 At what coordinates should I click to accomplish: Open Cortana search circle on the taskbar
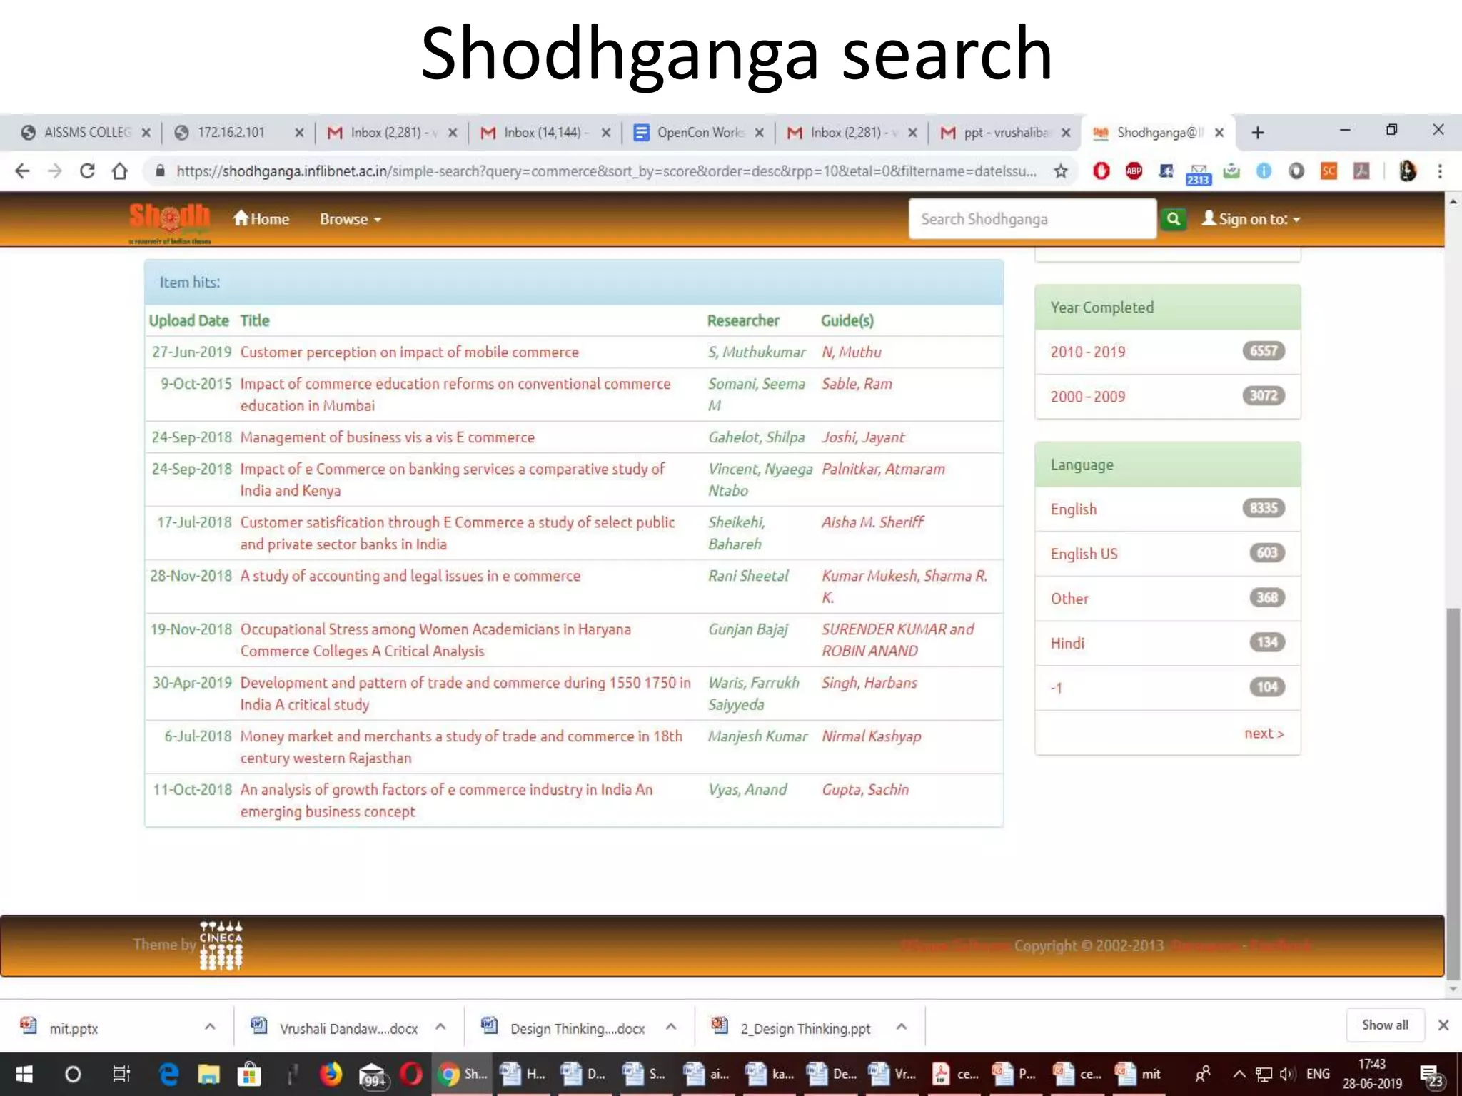(73, 1074)
